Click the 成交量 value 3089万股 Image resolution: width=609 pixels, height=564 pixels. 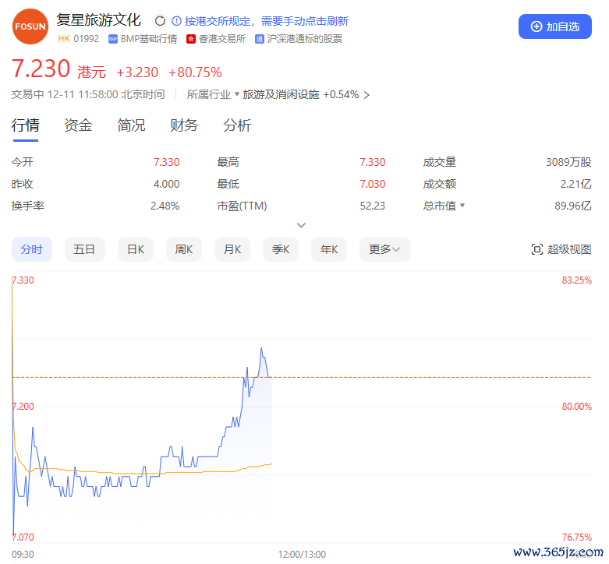pyautogui.click(x=568, y=162)
